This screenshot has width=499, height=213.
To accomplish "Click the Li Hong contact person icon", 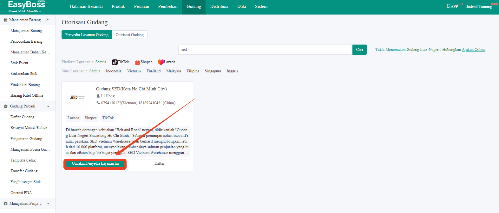I will point(98,96).
